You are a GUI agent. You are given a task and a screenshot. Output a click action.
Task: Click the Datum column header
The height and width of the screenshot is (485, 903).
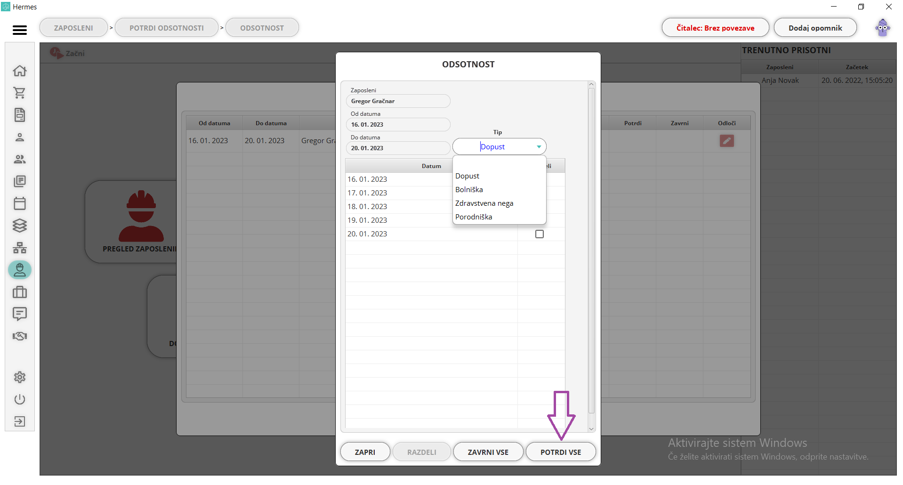[431, 166]
